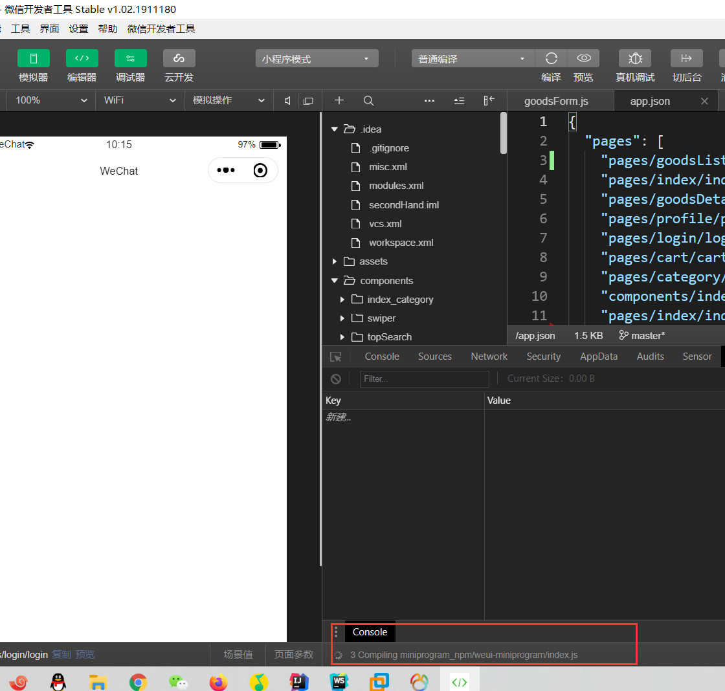Focus the Filter input field
This screenshot has width=725, height=691.
(424, 379)
